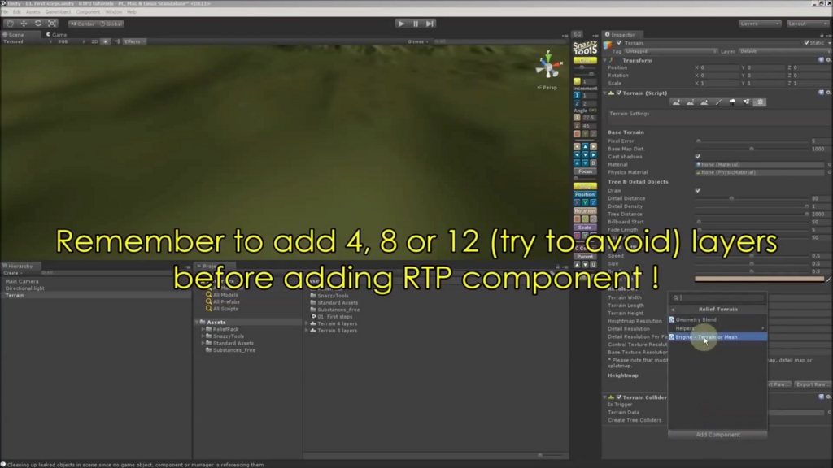
Task: Click Snazzy Tools Position button
Action: [x=585, y=194]
